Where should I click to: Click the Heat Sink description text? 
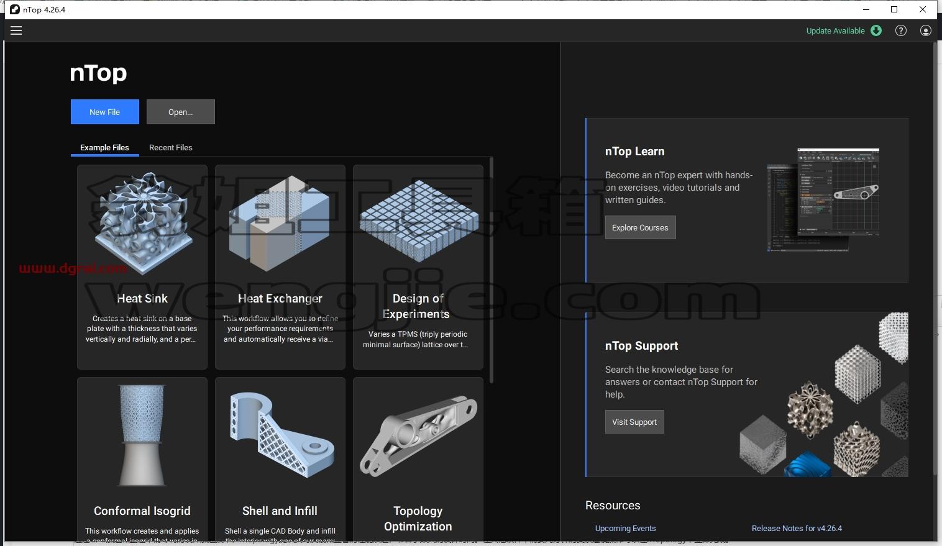142,329
